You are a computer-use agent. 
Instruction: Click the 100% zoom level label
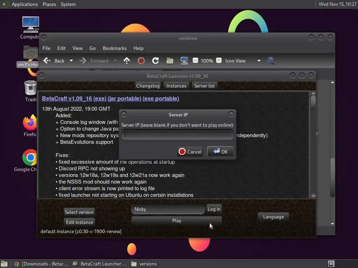207,61
